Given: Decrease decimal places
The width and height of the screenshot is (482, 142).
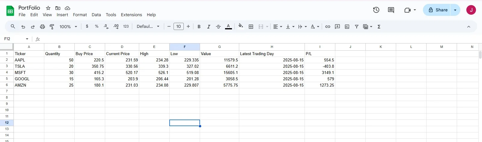Looking at the screenshot, I should coord(106,26).
